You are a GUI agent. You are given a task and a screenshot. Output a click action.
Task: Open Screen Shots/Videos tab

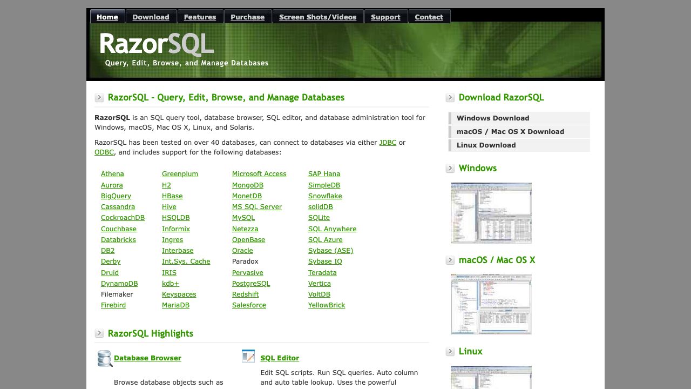tap(317, 17)
